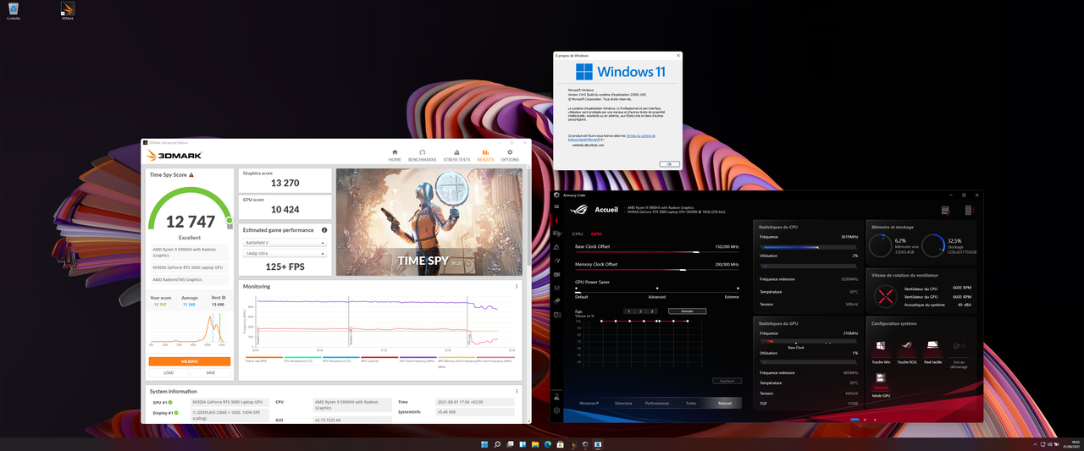Select the Manuel operating mode
Screen dimensions: 1084x451
[725, 403]
